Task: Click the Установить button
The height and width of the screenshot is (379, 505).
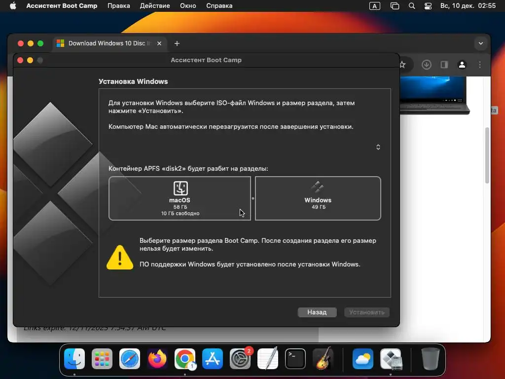Action: click(366, 312)
